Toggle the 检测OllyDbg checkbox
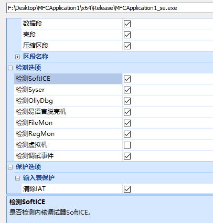The width and height of the screenshot is (213, 223). coord(127,101)
